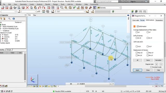Expand the ROOF FRAMING PLAN story

click(x=0, y=27)
